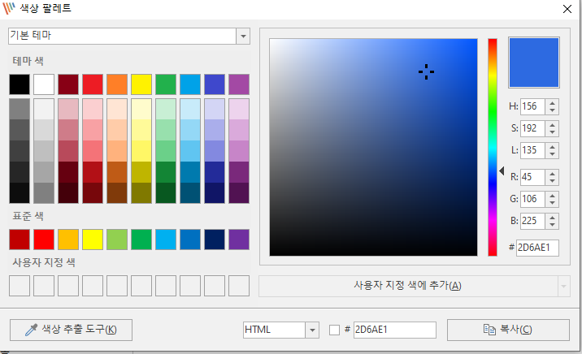Select the darkest navy shade in indigo column
The width and height of the screenshot is (582, 354).
(215, 192)
